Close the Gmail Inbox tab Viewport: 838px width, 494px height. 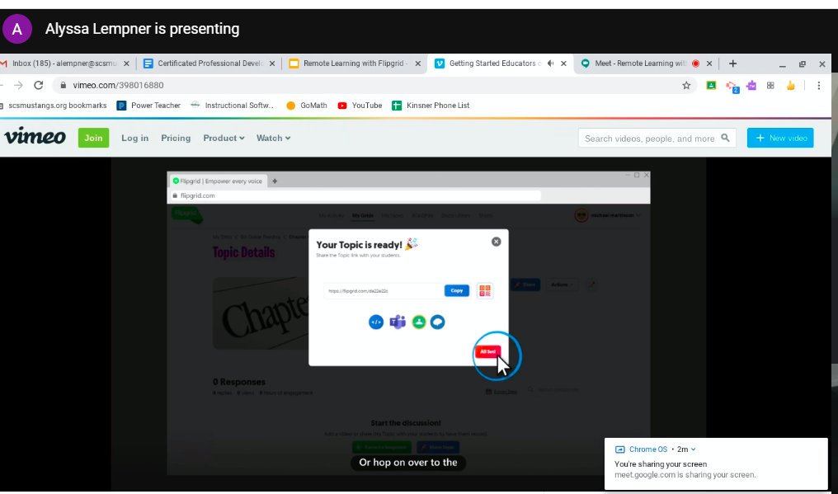coord(126,64)
